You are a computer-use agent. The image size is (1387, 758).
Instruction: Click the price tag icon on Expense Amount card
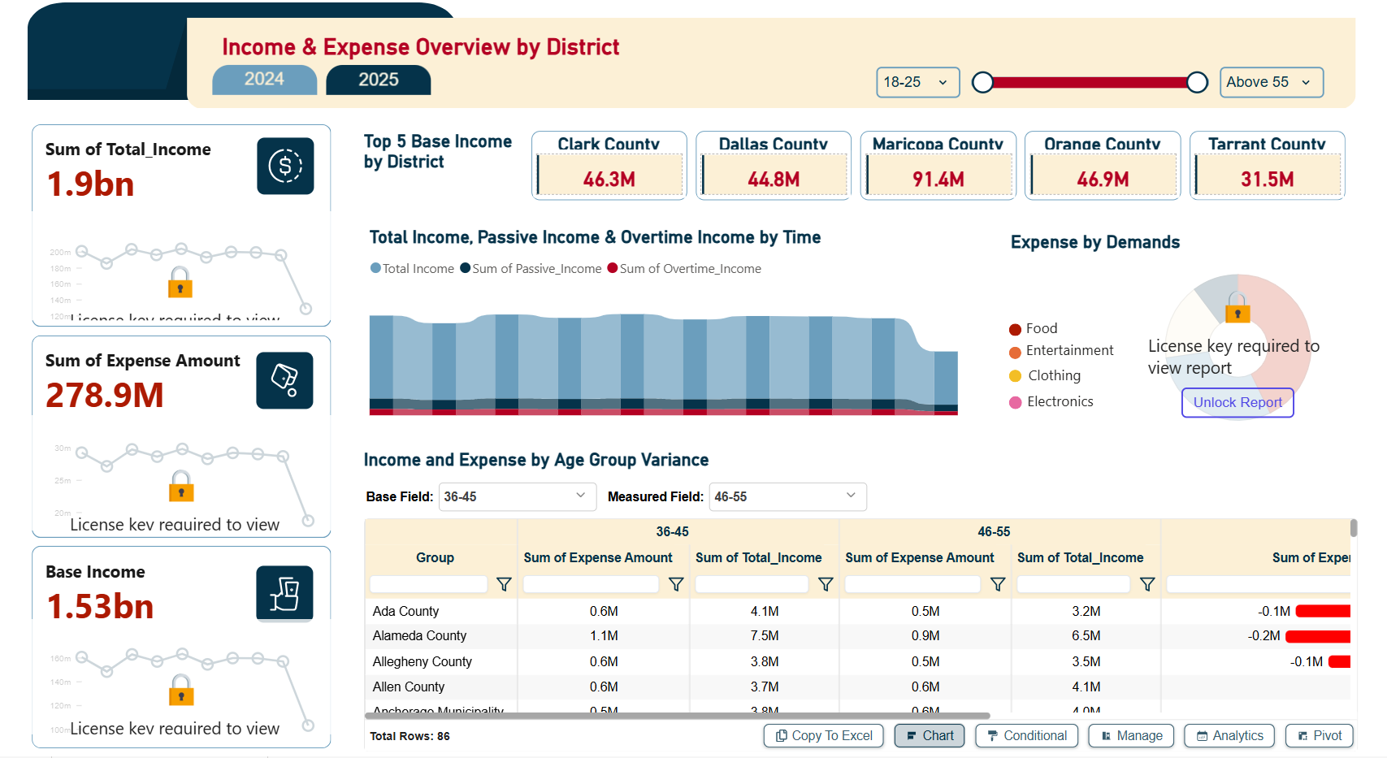(284, 380)
